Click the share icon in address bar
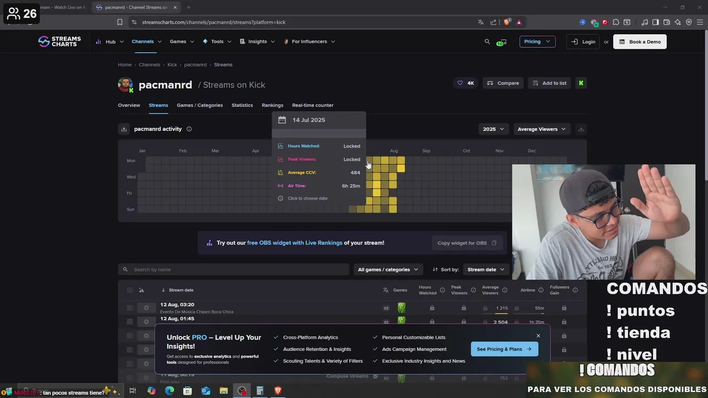This screenshot has width=708, height=398. 493,22
